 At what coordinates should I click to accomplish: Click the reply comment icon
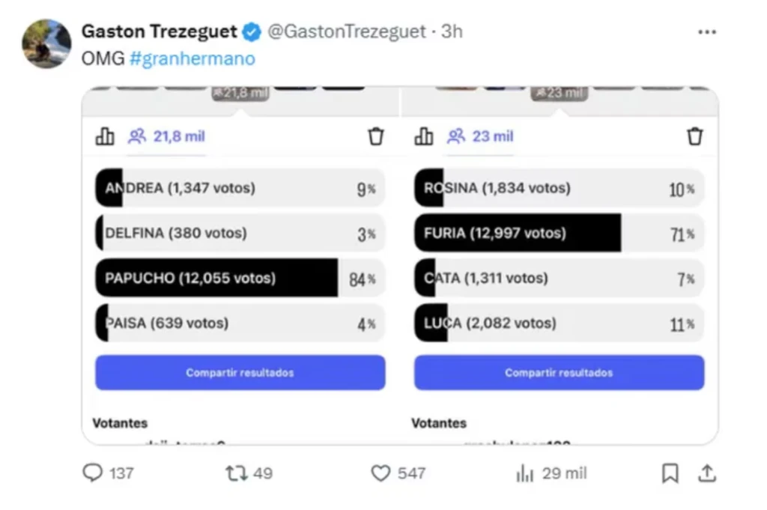(92, 473)
